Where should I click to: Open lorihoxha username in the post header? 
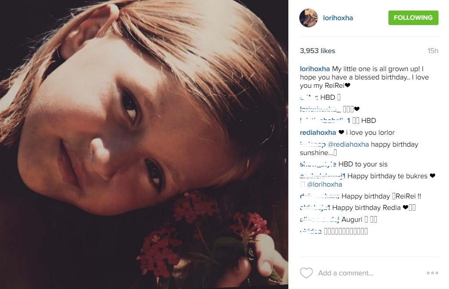[x=338, y=18]
